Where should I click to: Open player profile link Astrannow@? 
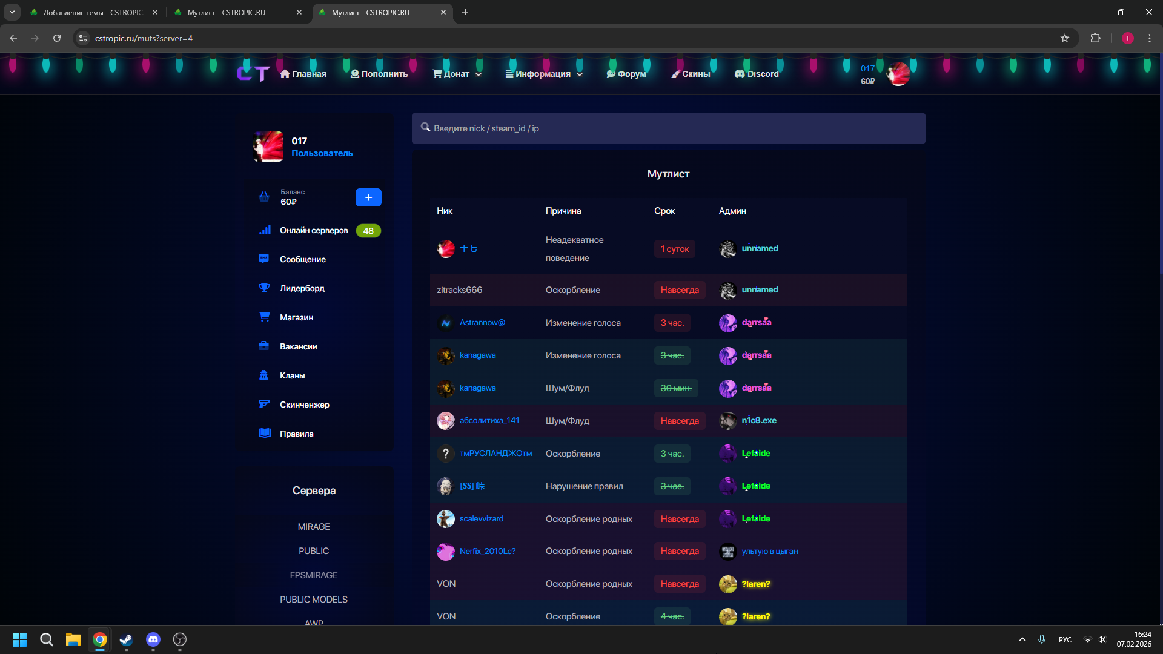tap(482, 323)
